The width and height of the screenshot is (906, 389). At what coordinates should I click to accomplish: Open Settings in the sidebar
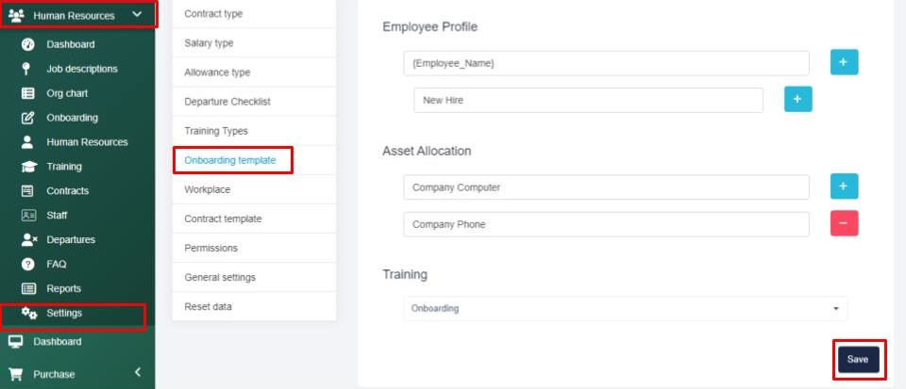coord(64,314)
